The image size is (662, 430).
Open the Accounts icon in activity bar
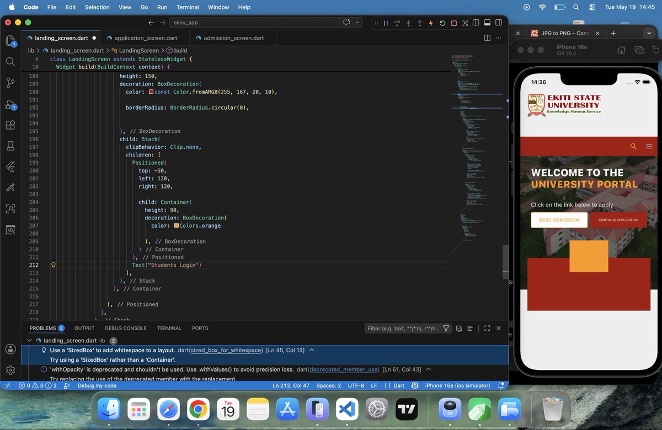(10, 349)
